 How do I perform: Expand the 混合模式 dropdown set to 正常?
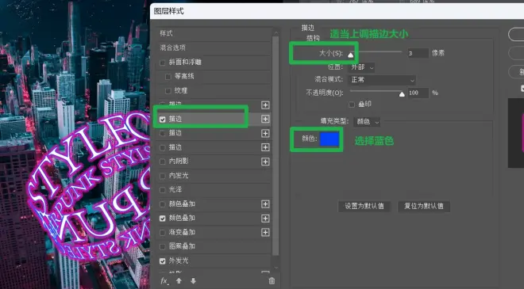(x=383, y=80)
